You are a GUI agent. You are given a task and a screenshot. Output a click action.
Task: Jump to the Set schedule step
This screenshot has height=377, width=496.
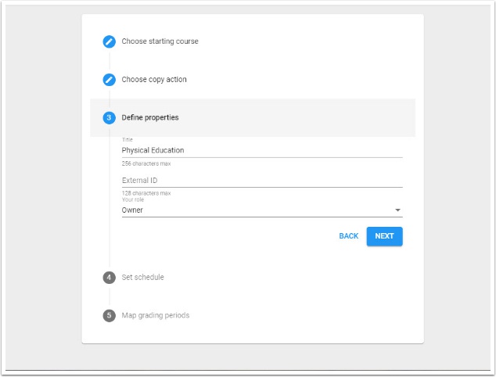click(x=142, y=278)
